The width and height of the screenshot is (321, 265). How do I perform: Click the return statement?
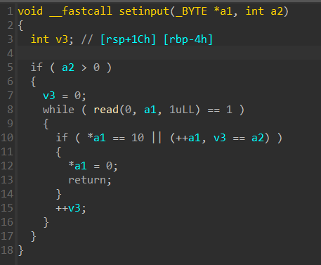90,180
